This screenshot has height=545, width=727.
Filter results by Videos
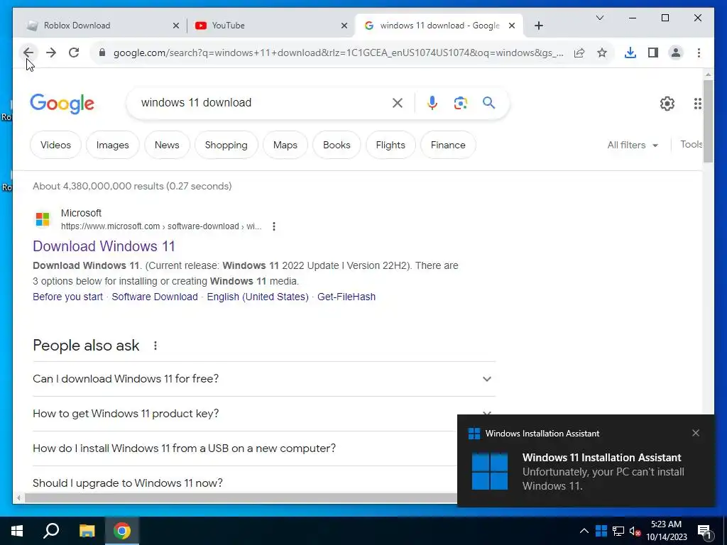coord(55,145)
